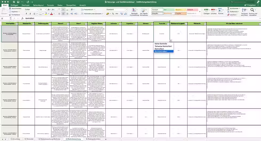
Task: Open the Einfügen ribbon tab
Action: tap(14, 5)
